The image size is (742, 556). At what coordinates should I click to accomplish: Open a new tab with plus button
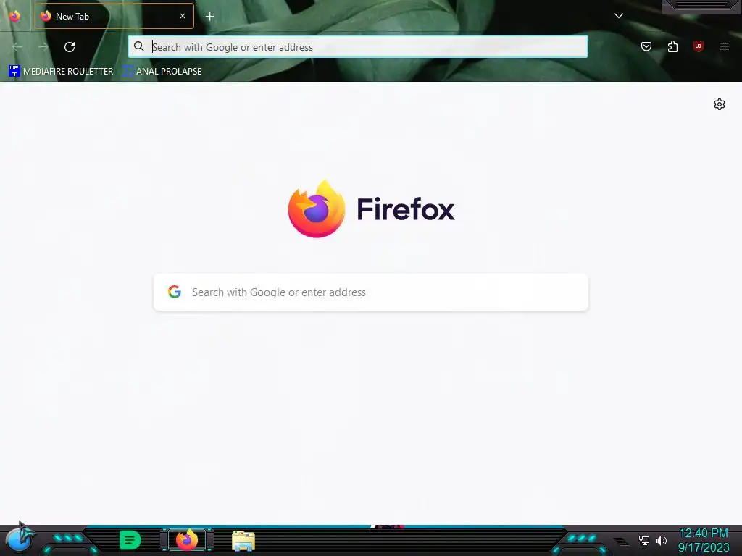[209, 17]
